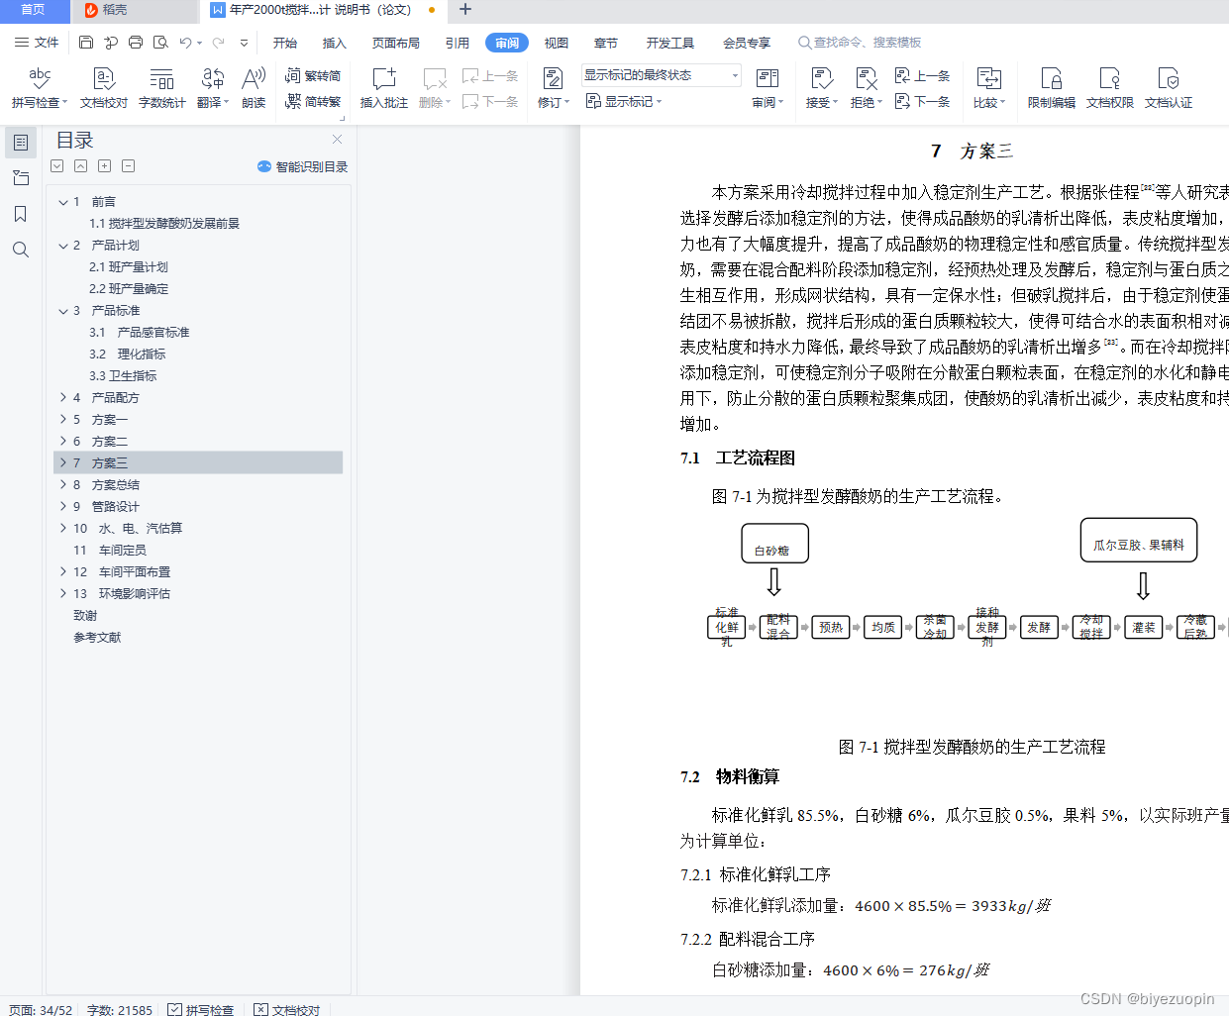Start 朗读 read-aloud for the document
Viewport: 1229px width, 1016px height.
pos(254,87)
